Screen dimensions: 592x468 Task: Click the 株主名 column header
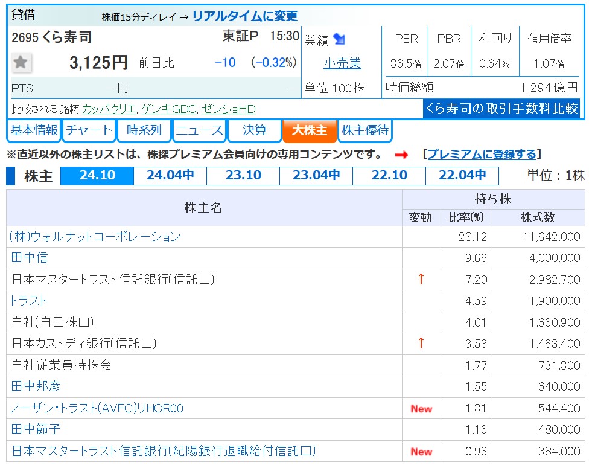click(x=203, y=207)
